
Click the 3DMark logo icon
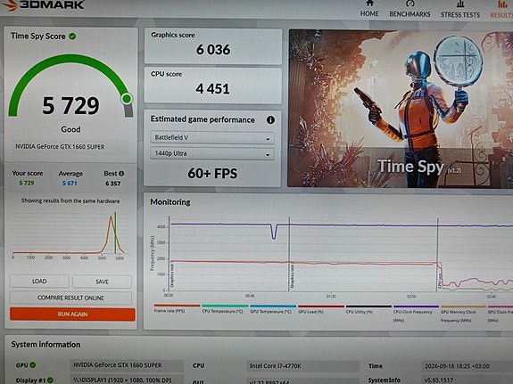pyautogui.click(x=9, y=5)
